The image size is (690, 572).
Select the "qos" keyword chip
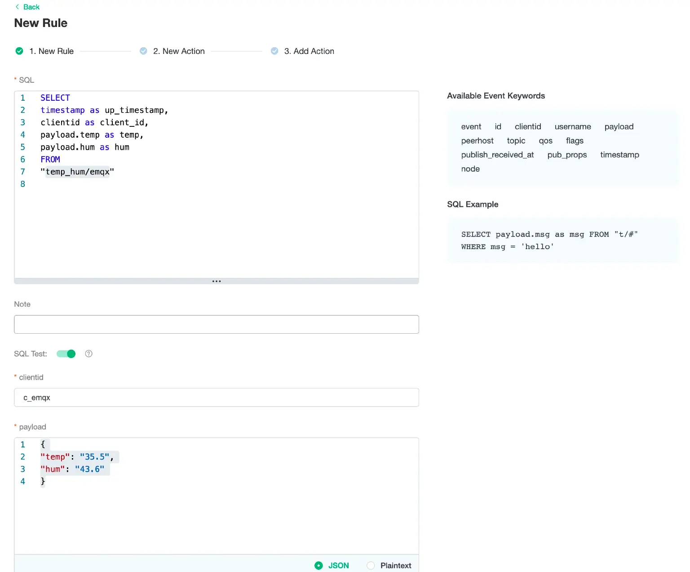click(545, 141)
